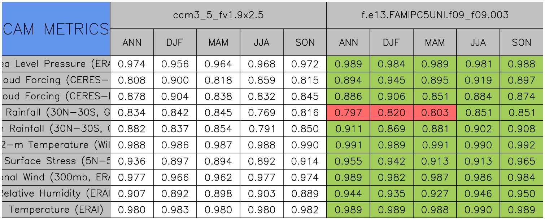
Task: Pick the red cell reading 0.803
Action: coord(435,113)
